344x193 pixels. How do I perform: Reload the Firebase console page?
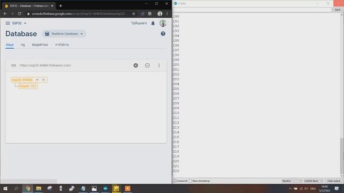[x=19, y=13]
